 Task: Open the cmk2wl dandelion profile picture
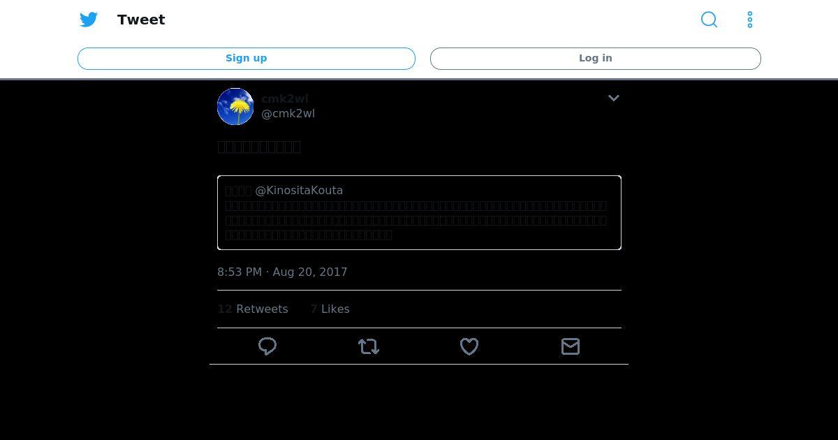pyautogui.click(x=235, y=107)
